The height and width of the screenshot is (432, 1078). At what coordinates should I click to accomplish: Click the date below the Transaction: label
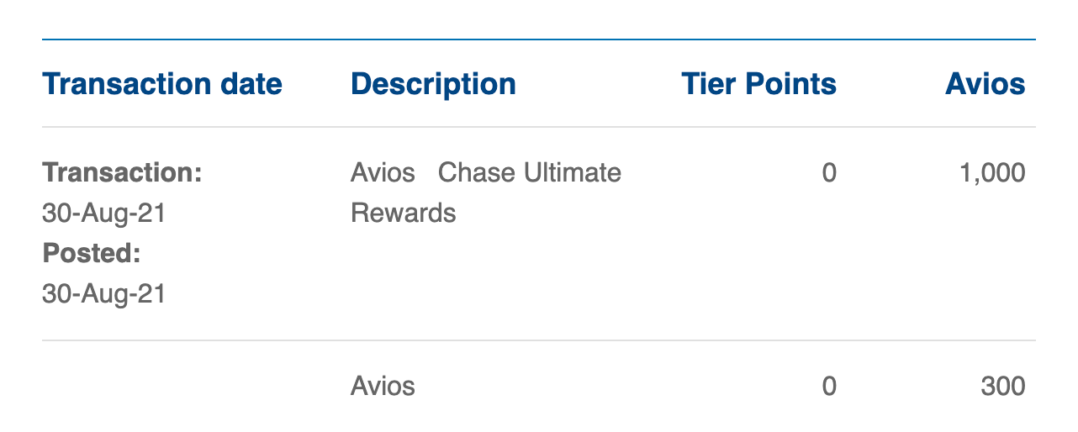click(x=104, y=213)
